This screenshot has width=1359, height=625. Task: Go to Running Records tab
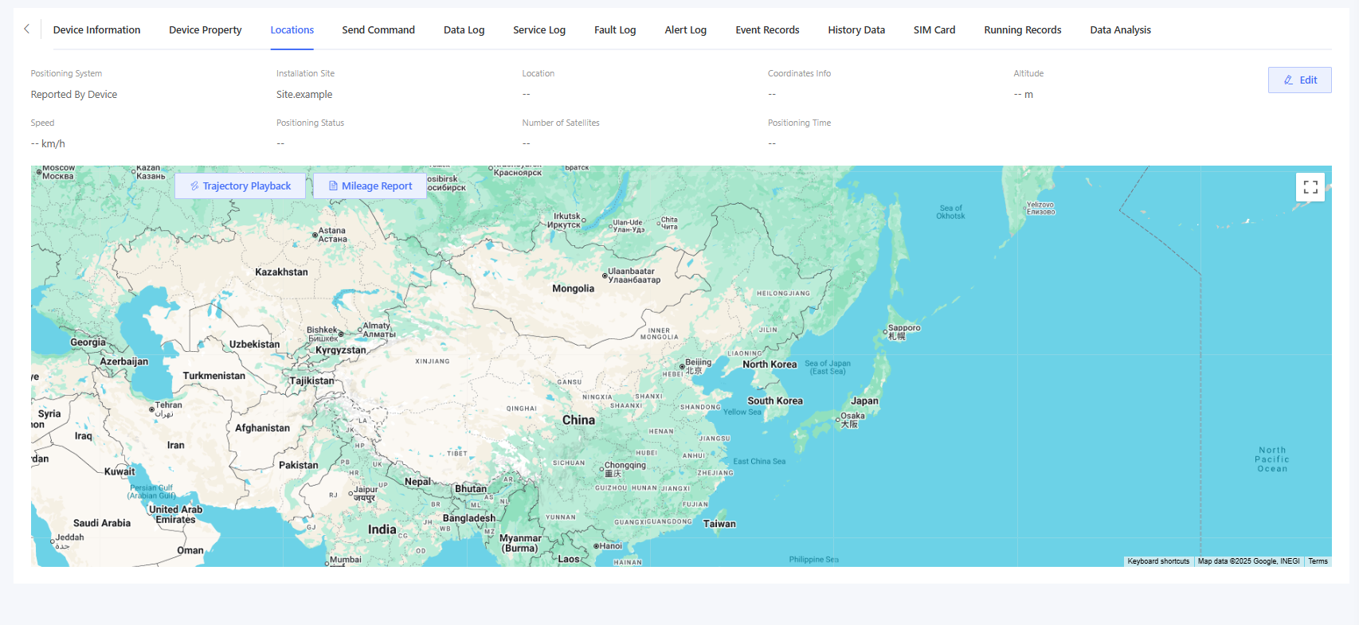[1022, 30]
